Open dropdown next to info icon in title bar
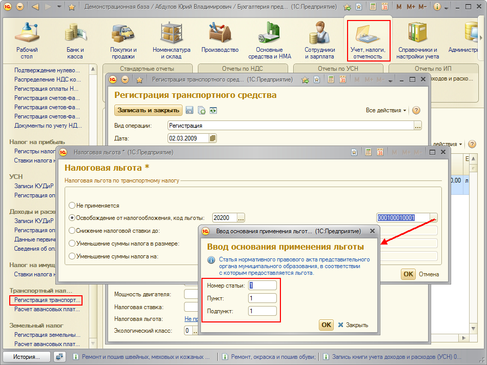Screen dimensions: 487x365 coord(446,7)
